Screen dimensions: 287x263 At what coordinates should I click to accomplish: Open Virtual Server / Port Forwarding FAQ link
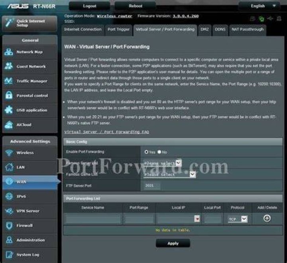point(107,131)
